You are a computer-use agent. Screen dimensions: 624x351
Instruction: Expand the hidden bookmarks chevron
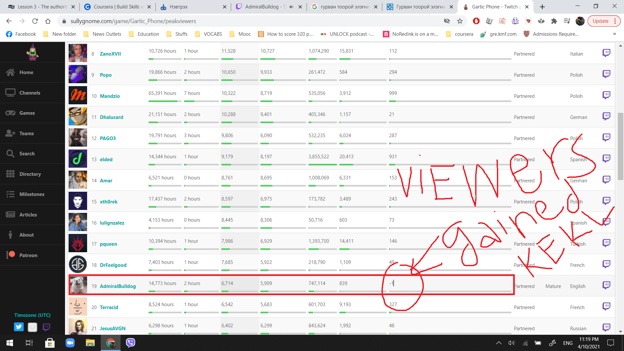point(614,34)
